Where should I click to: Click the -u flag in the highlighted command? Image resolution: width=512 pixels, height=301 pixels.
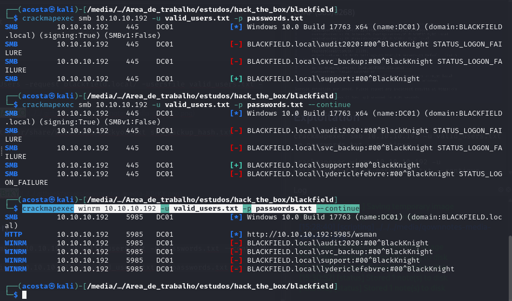(165, 208)
